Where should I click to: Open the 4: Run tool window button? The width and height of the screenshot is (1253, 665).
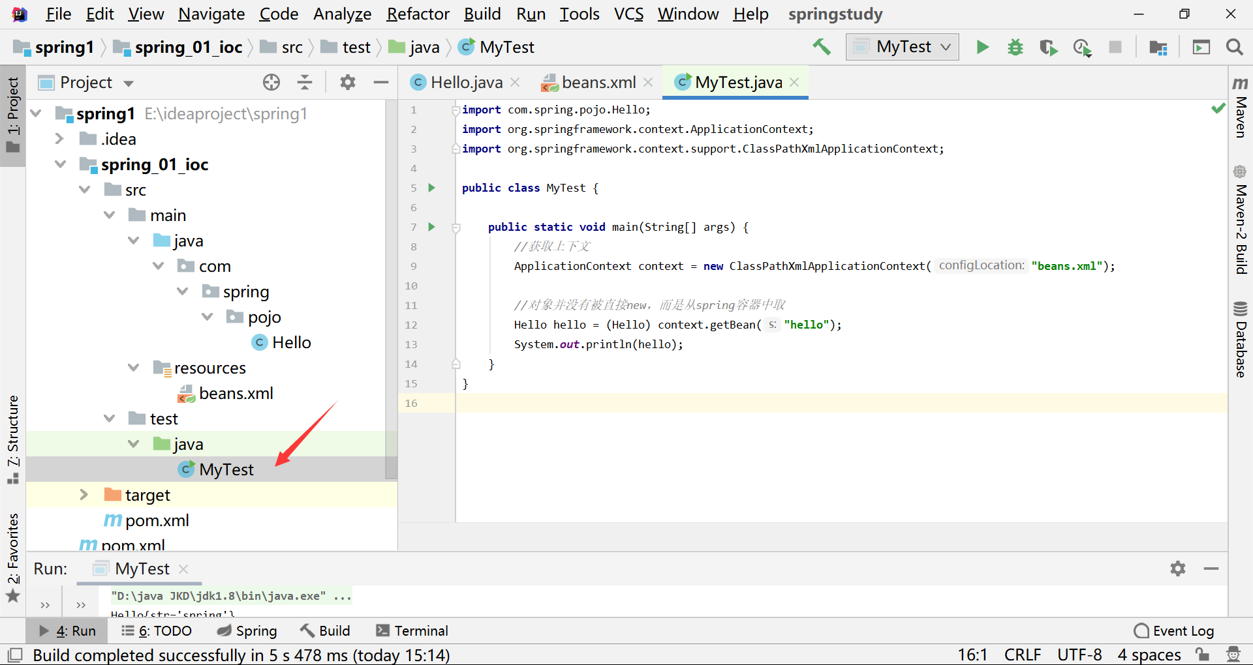pos(67,630)
